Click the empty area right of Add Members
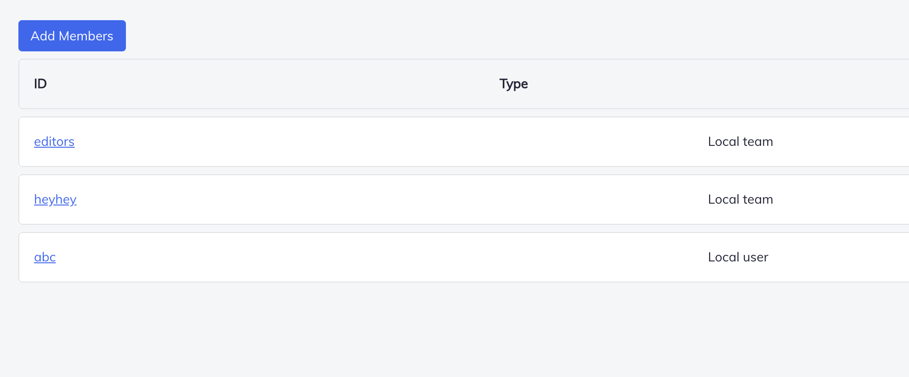This screenshot has height=377, width=909. [x=322, y=35]
